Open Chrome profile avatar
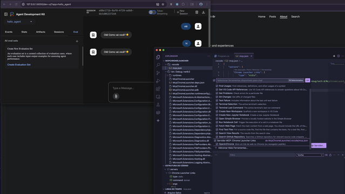This screenshot has height=194, width=345. (201, 4)
